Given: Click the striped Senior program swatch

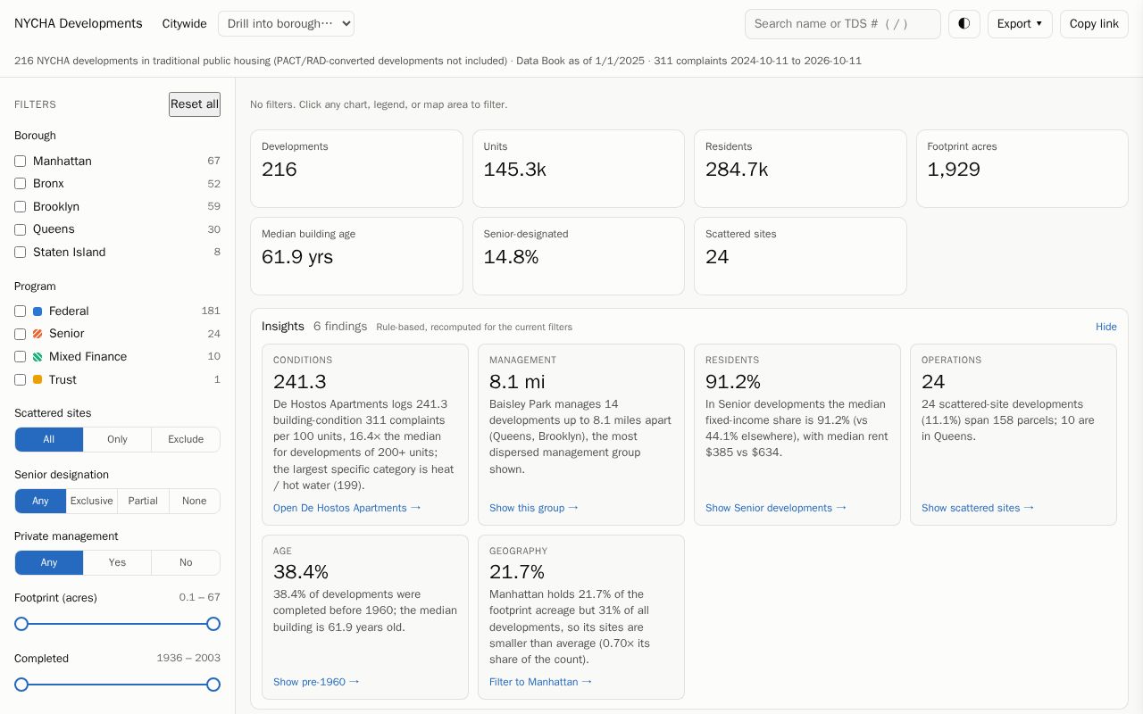Looking at the screenshot, I should (38, 334).
